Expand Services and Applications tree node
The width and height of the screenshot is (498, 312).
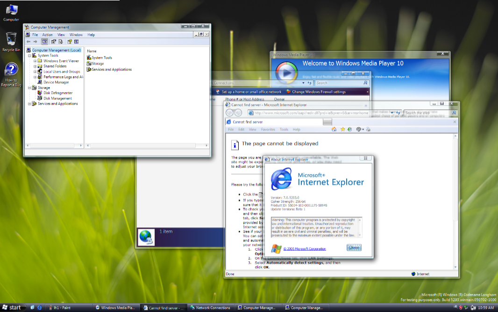click(x=29, y=104)
